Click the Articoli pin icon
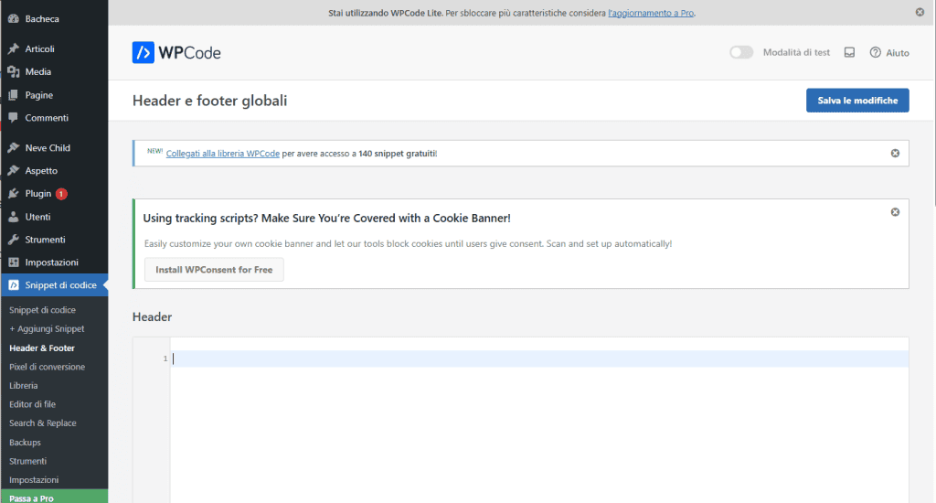This screenshot has height=503, width=936. pos(13,49)
